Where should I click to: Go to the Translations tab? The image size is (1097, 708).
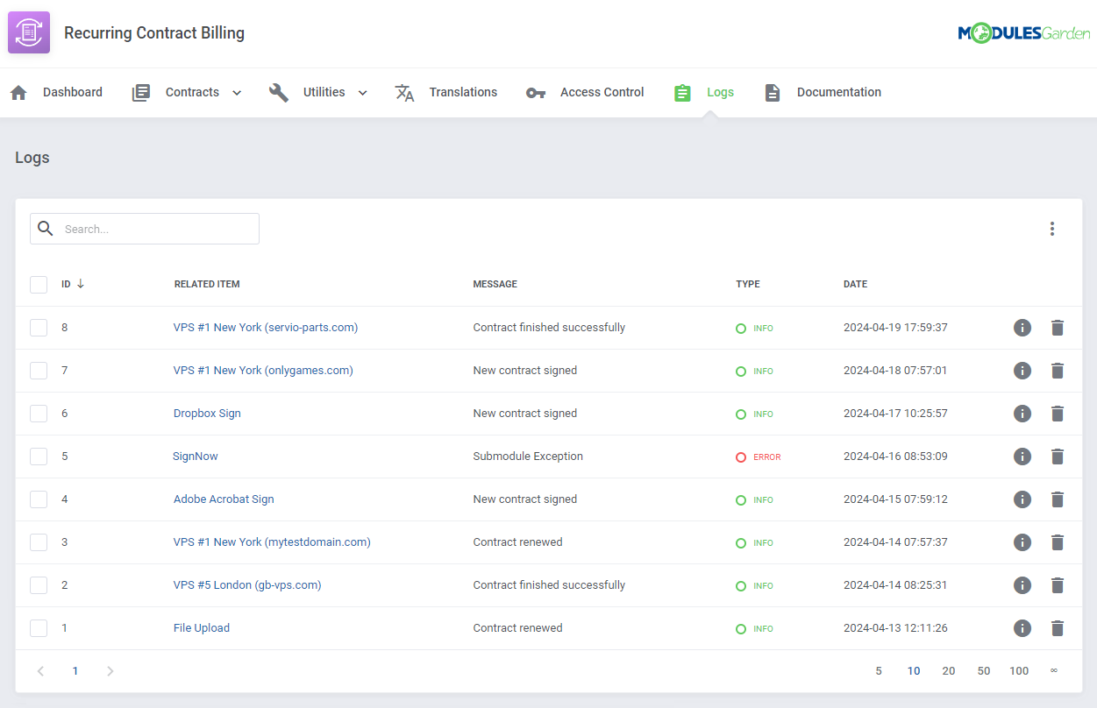pyautogui.click(x=445, y=92)
